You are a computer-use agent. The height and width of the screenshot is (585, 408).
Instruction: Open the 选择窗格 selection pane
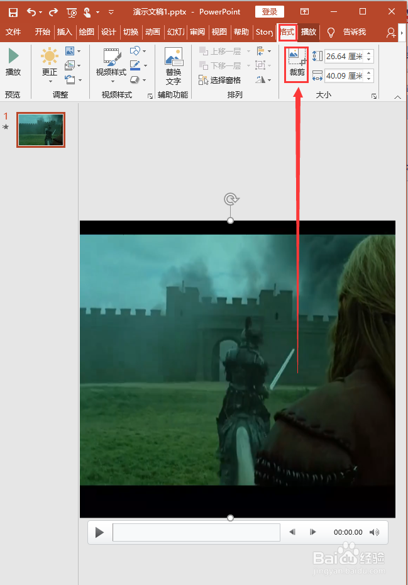[219, 81]
